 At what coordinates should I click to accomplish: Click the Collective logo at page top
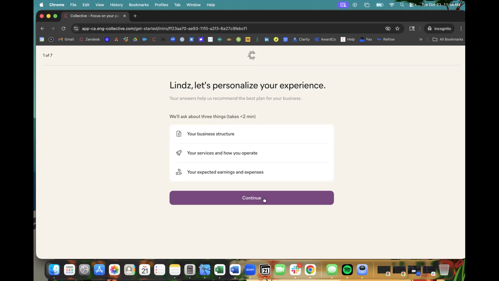click(252, 55)
